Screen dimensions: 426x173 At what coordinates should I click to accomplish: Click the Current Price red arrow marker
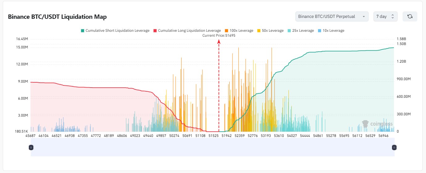tap(219, 42)
